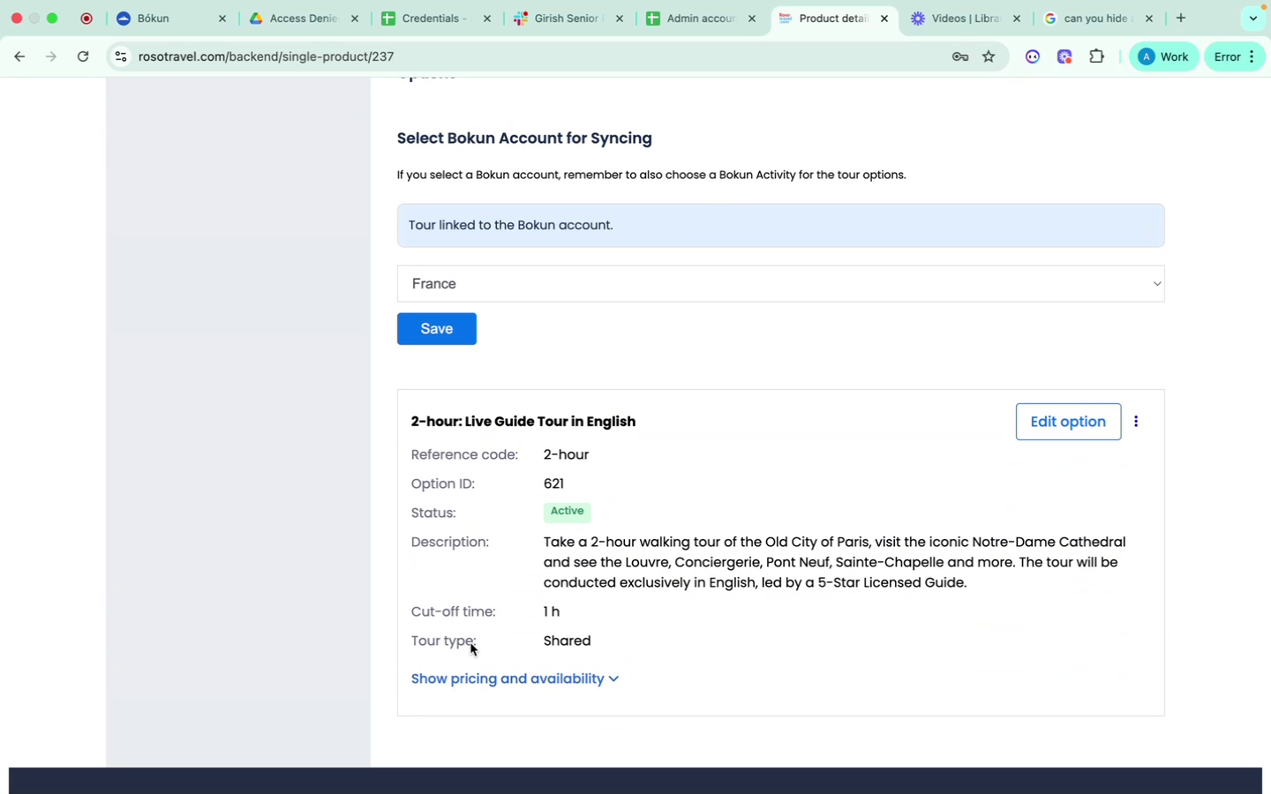Click the tour description paragraph text

pyautogui.click(x=835, y=562)
